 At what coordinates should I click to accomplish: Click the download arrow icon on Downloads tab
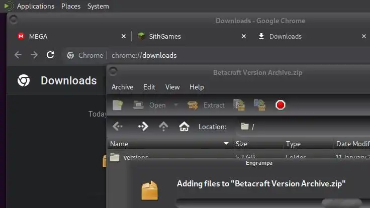[261, 36]
